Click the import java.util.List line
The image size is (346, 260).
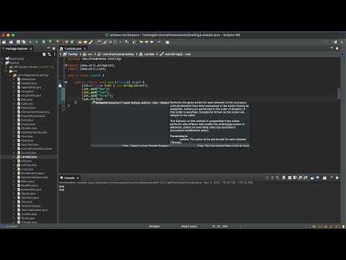click(87, 69)
